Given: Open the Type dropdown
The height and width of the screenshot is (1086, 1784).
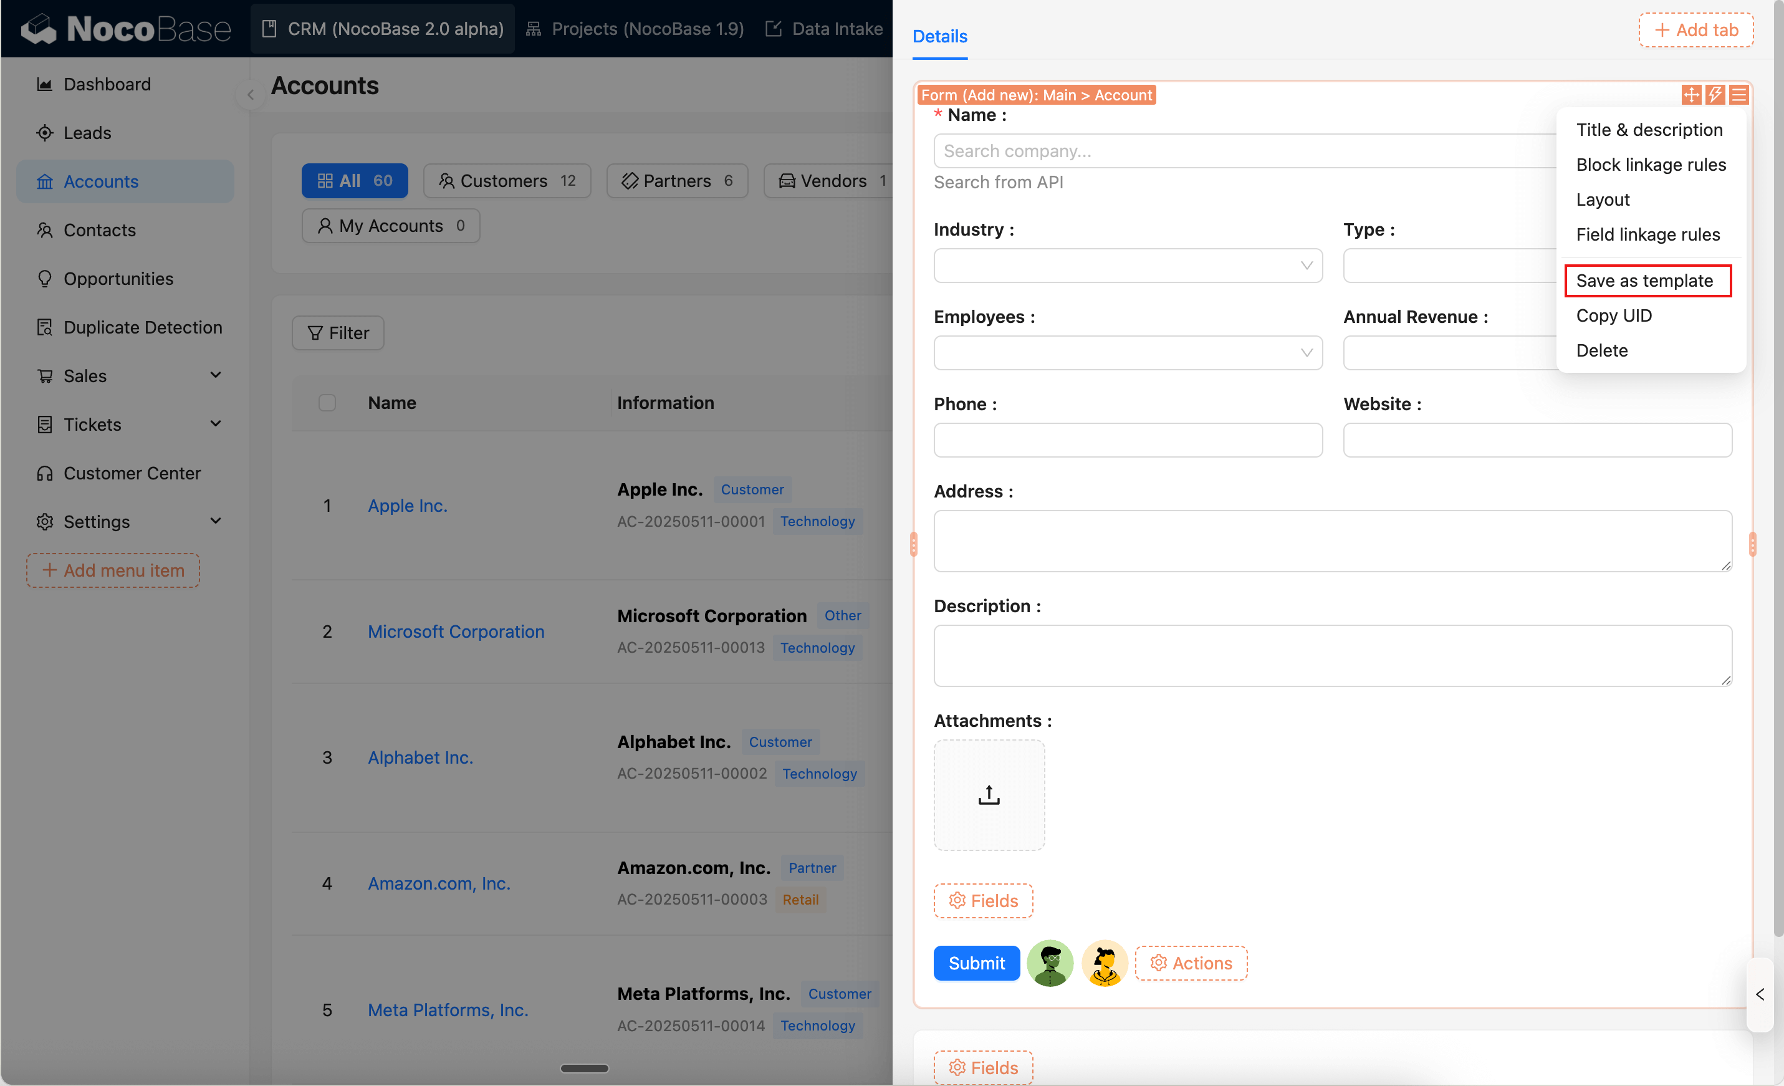Looking at the screenshot, I should (x=1451, y=265).
